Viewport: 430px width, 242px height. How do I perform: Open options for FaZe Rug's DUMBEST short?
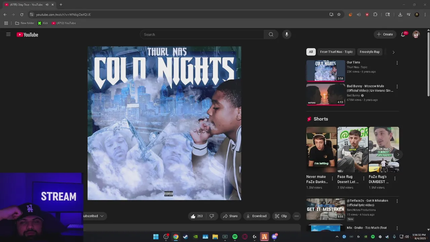(x=395, y=178)
